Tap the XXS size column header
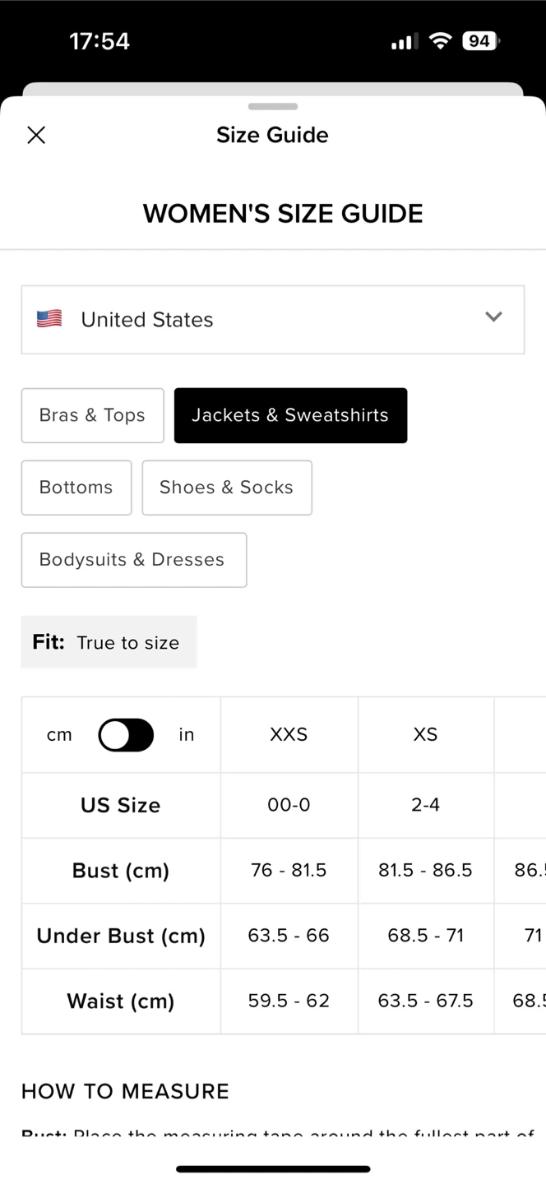546x1184 pixels. (x=289, y=735)
